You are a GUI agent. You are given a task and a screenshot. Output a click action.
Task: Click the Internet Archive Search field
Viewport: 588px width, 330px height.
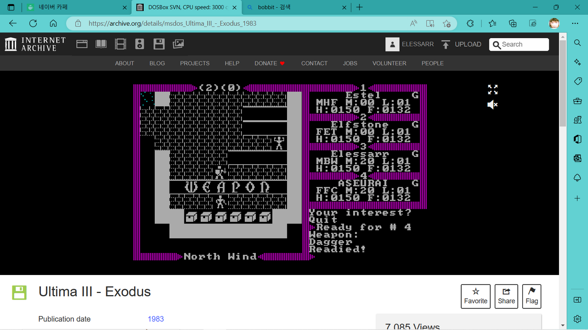[519, 44]
